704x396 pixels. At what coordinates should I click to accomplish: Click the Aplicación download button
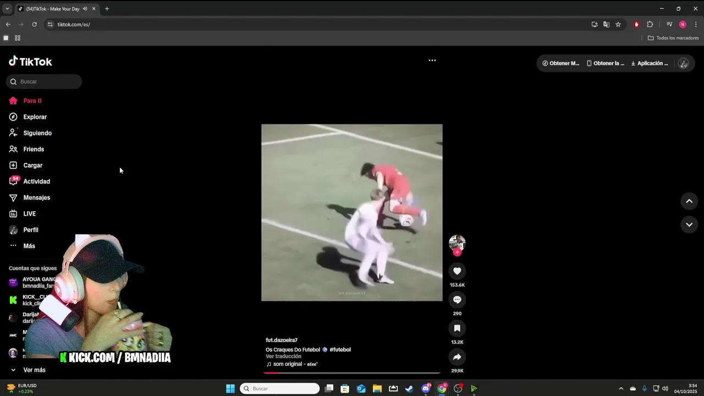[x=650, y=63]
